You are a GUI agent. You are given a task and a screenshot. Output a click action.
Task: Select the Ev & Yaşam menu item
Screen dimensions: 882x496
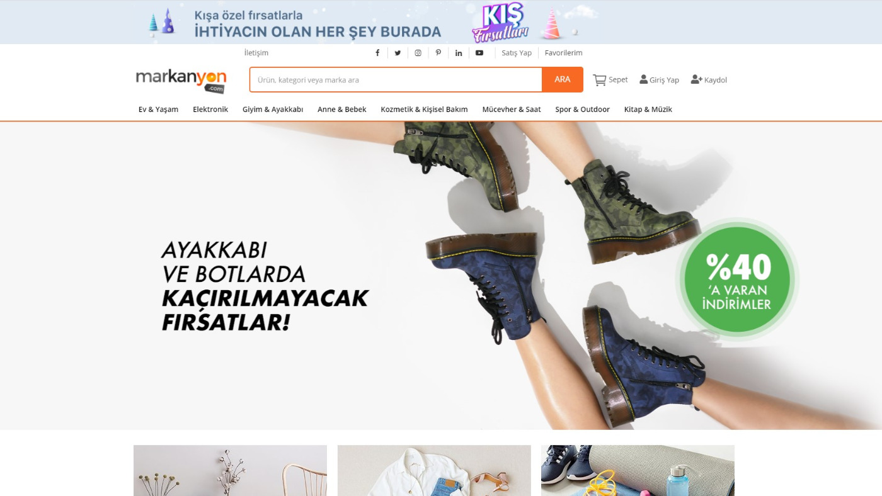pyautogui.click(x=158, y=109)
